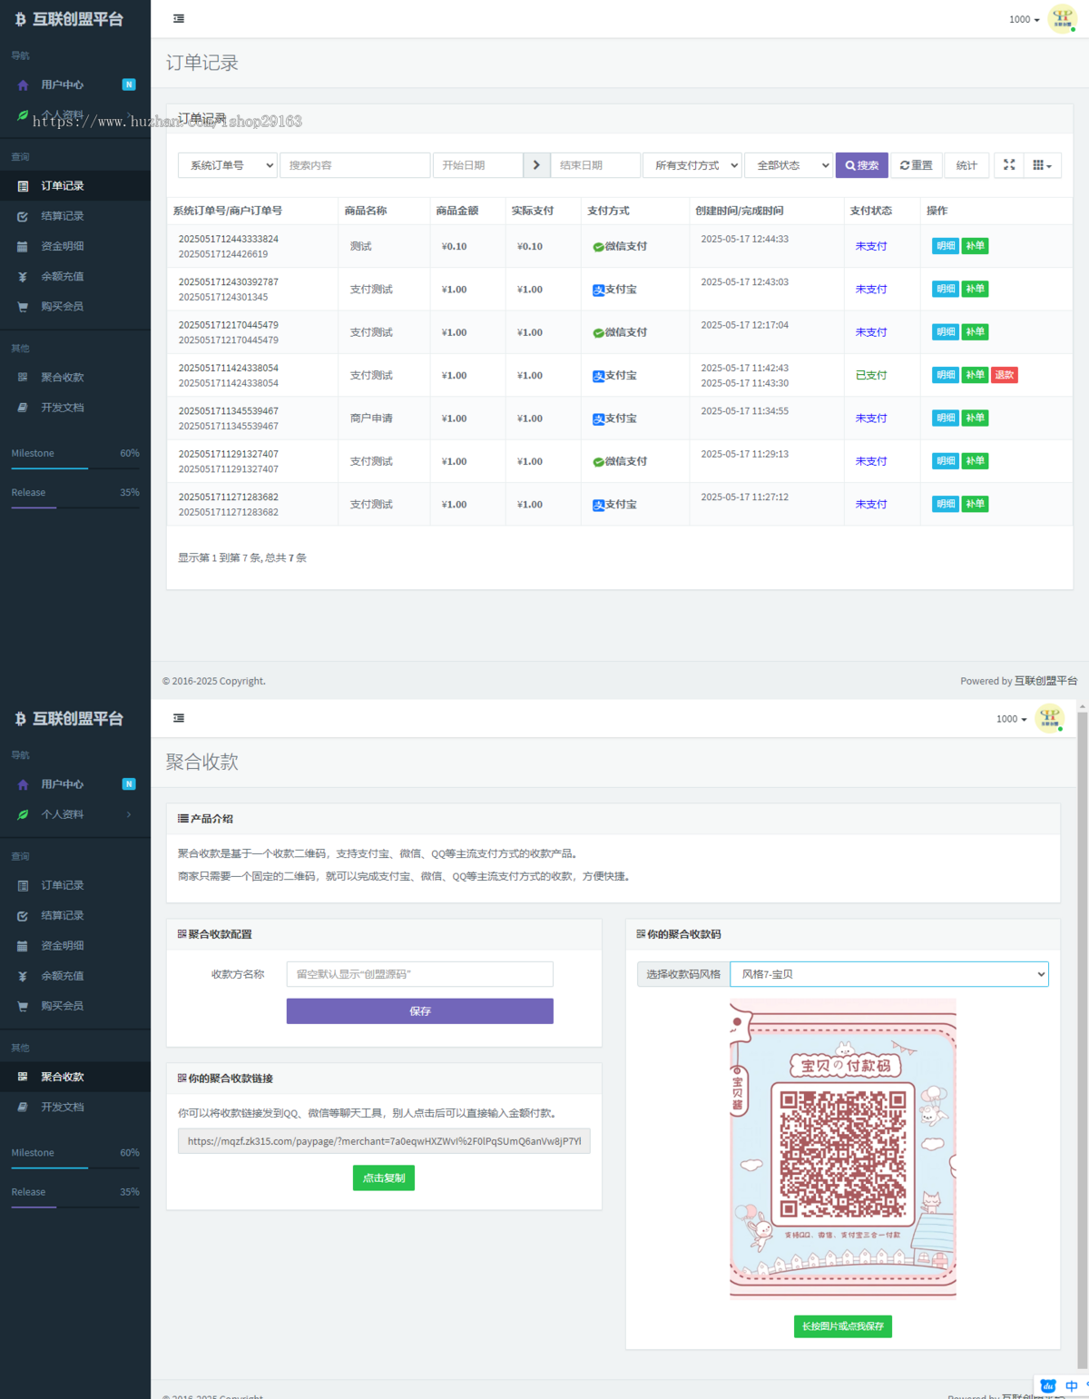Click the purple 搜索 search button
Screen dimensions: 1089x1399
[x=862, y=165]
